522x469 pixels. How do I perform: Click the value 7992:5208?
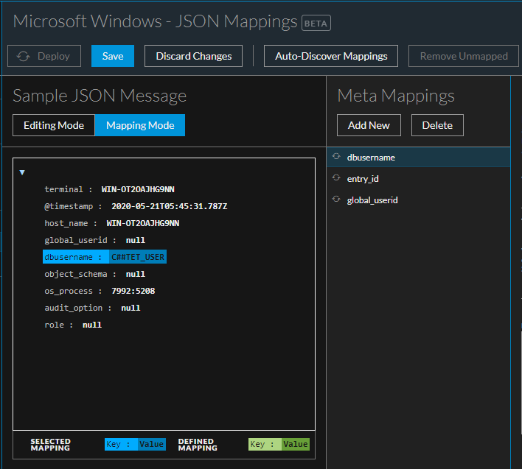coord(133,291)
